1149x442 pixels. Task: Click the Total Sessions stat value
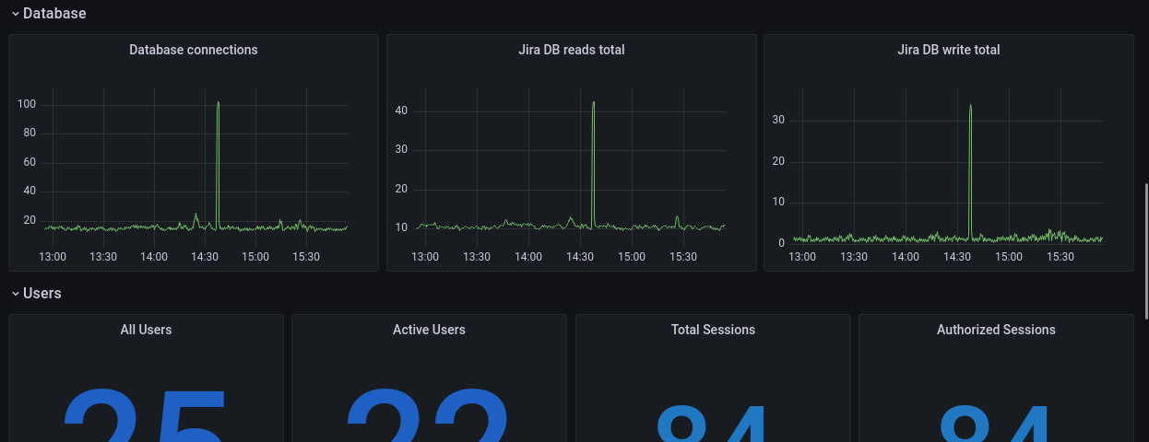pyautogui.click(x=713, y=424)
